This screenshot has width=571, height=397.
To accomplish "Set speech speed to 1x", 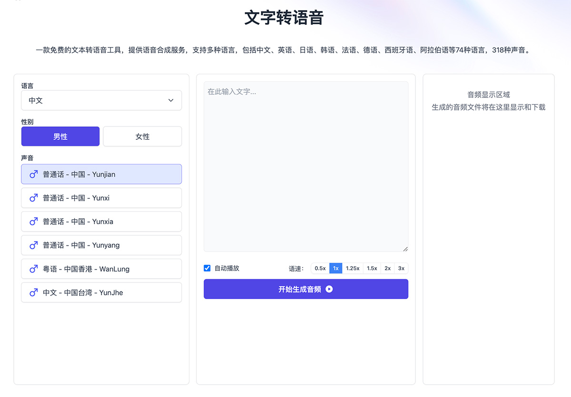I will [335, 268].
